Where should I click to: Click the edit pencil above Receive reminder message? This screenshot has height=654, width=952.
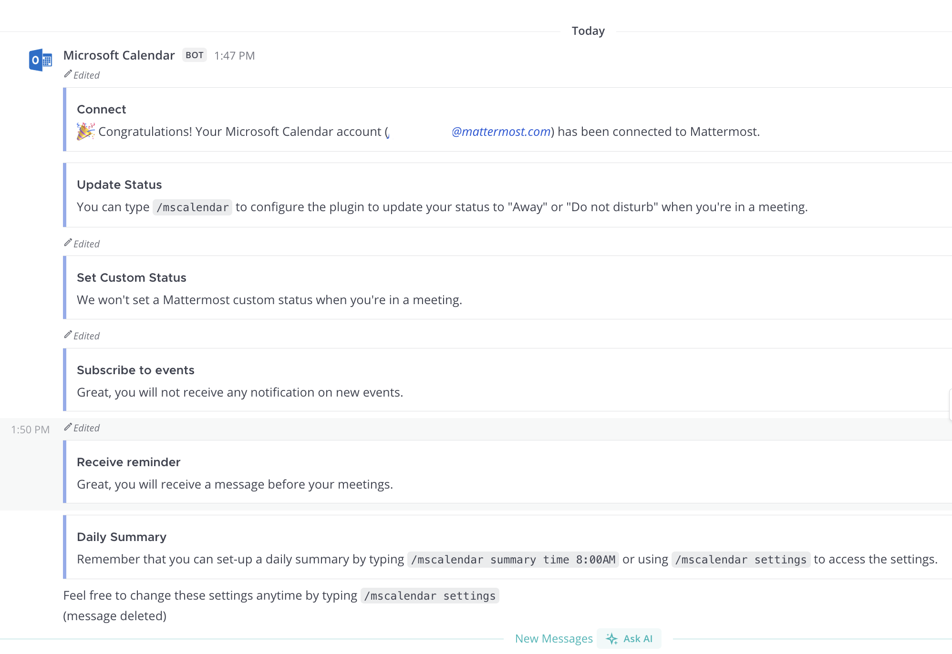coord(68,427)
